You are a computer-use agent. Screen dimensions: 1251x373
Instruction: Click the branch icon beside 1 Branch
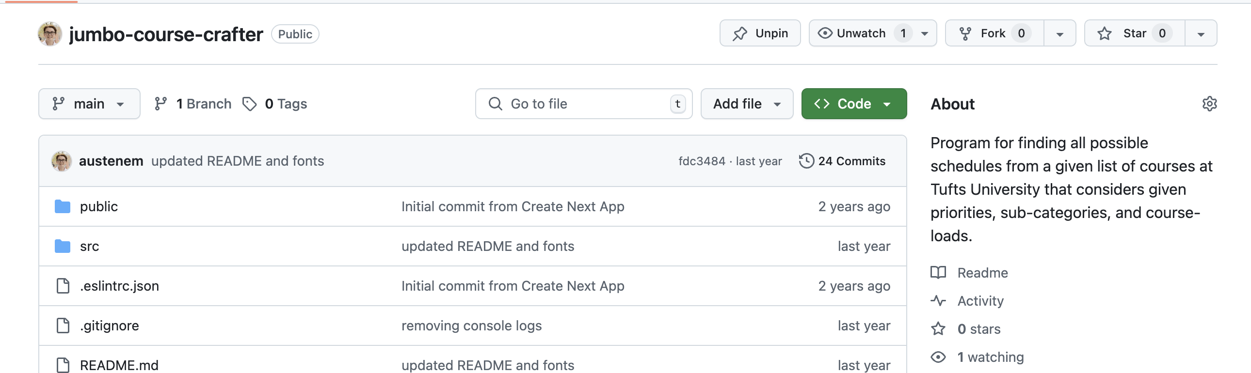[161, 104]
